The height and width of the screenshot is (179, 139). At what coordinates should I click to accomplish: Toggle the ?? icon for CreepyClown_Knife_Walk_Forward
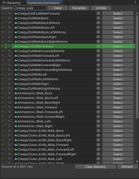click(9, 145)
